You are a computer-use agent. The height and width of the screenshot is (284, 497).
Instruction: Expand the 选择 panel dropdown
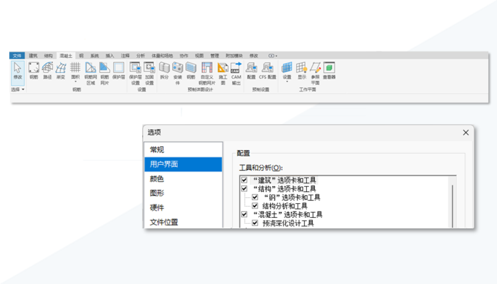(18, 90)
